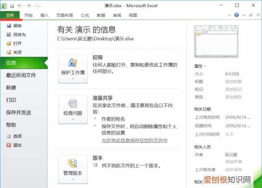Click the 添加标记 field

234,89
